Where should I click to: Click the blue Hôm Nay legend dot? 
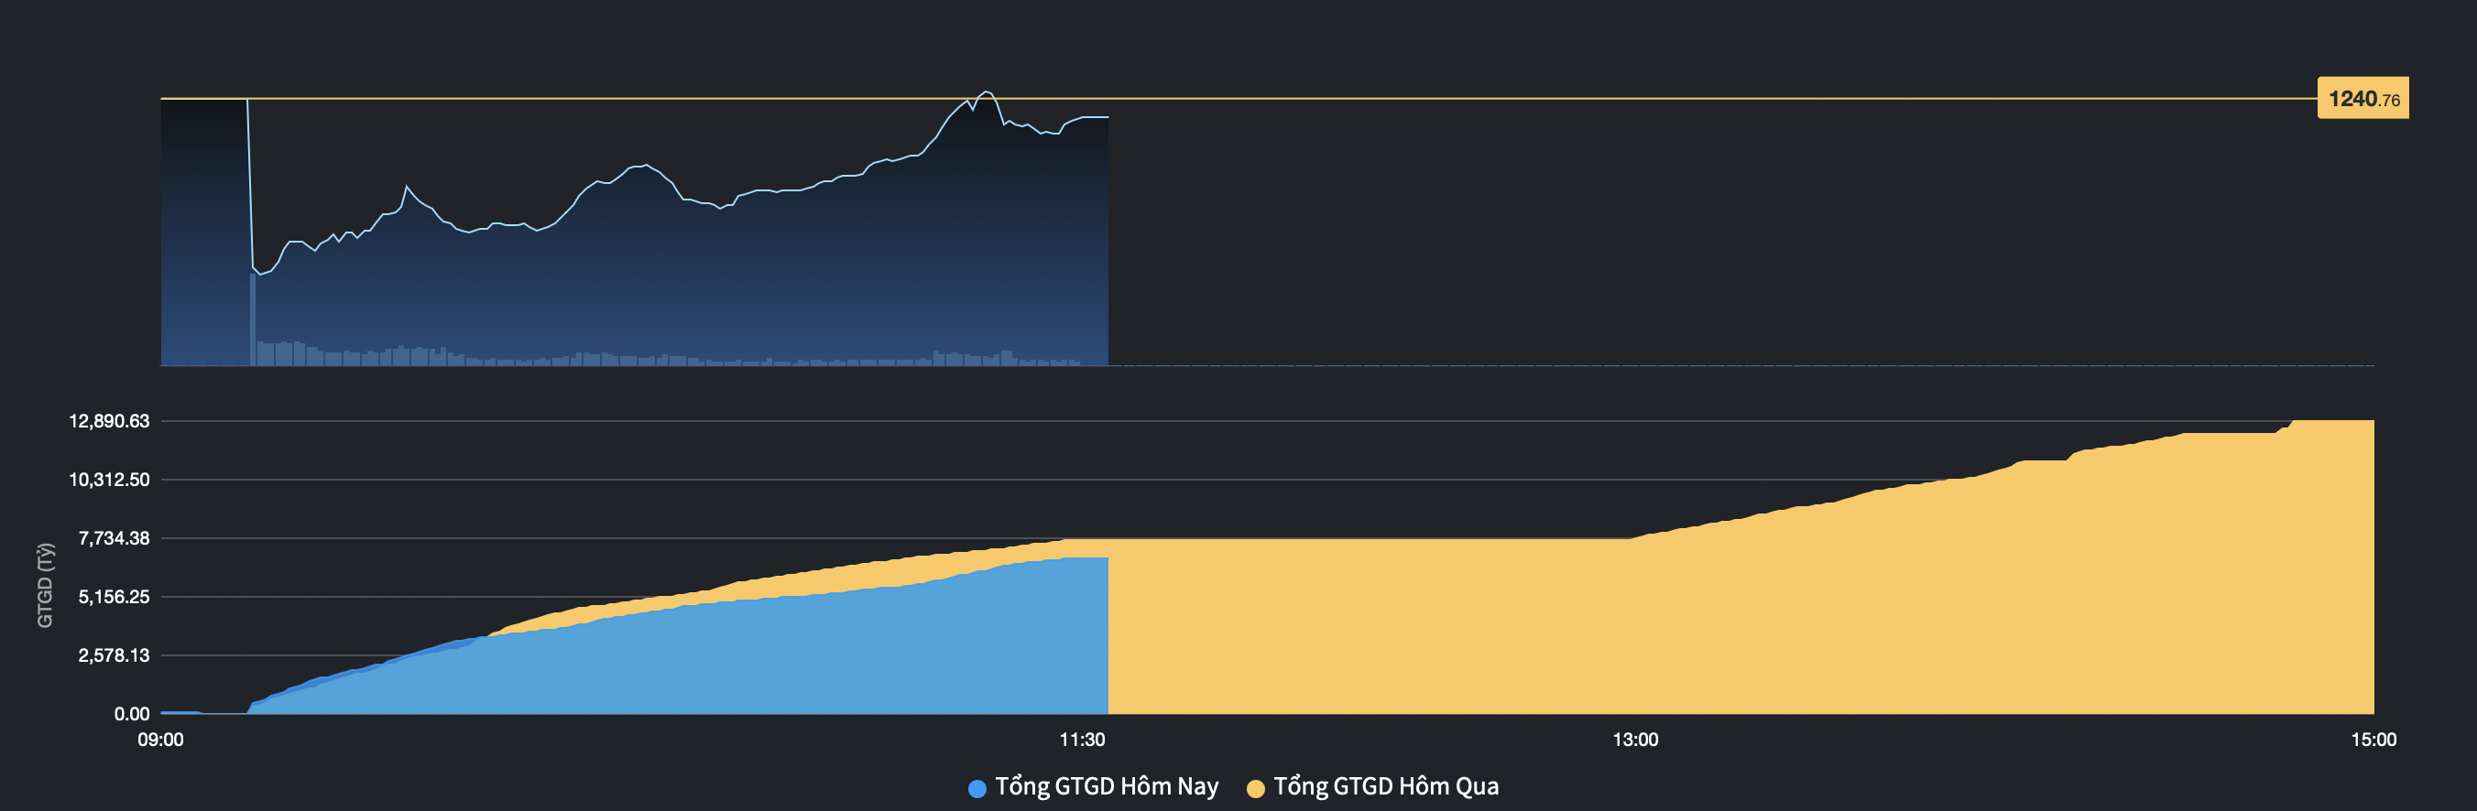pyautogui.click(x=977, y=789)
